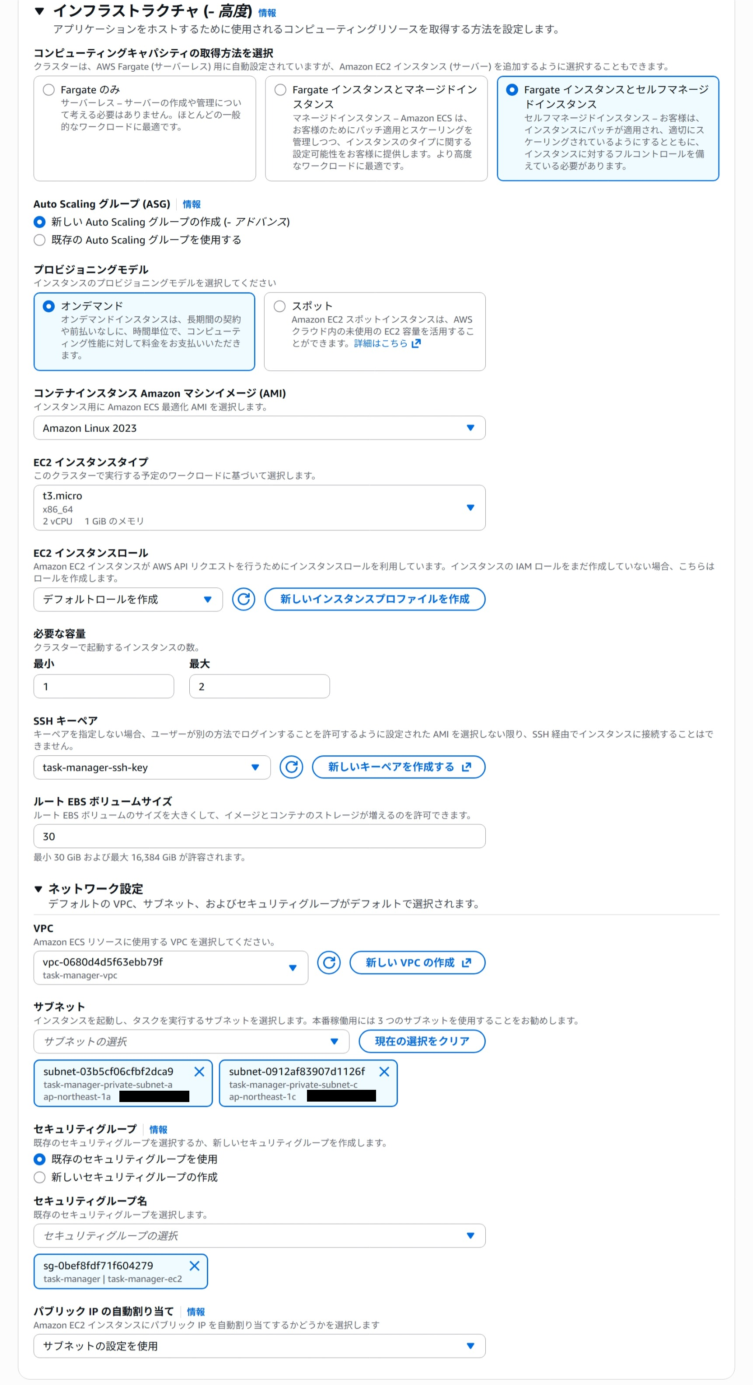
Task: Open 新しい VPC の作成 link
Action: (418, 963)
